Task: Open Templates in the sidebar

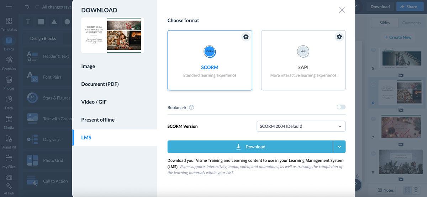Action: [9, 24]
